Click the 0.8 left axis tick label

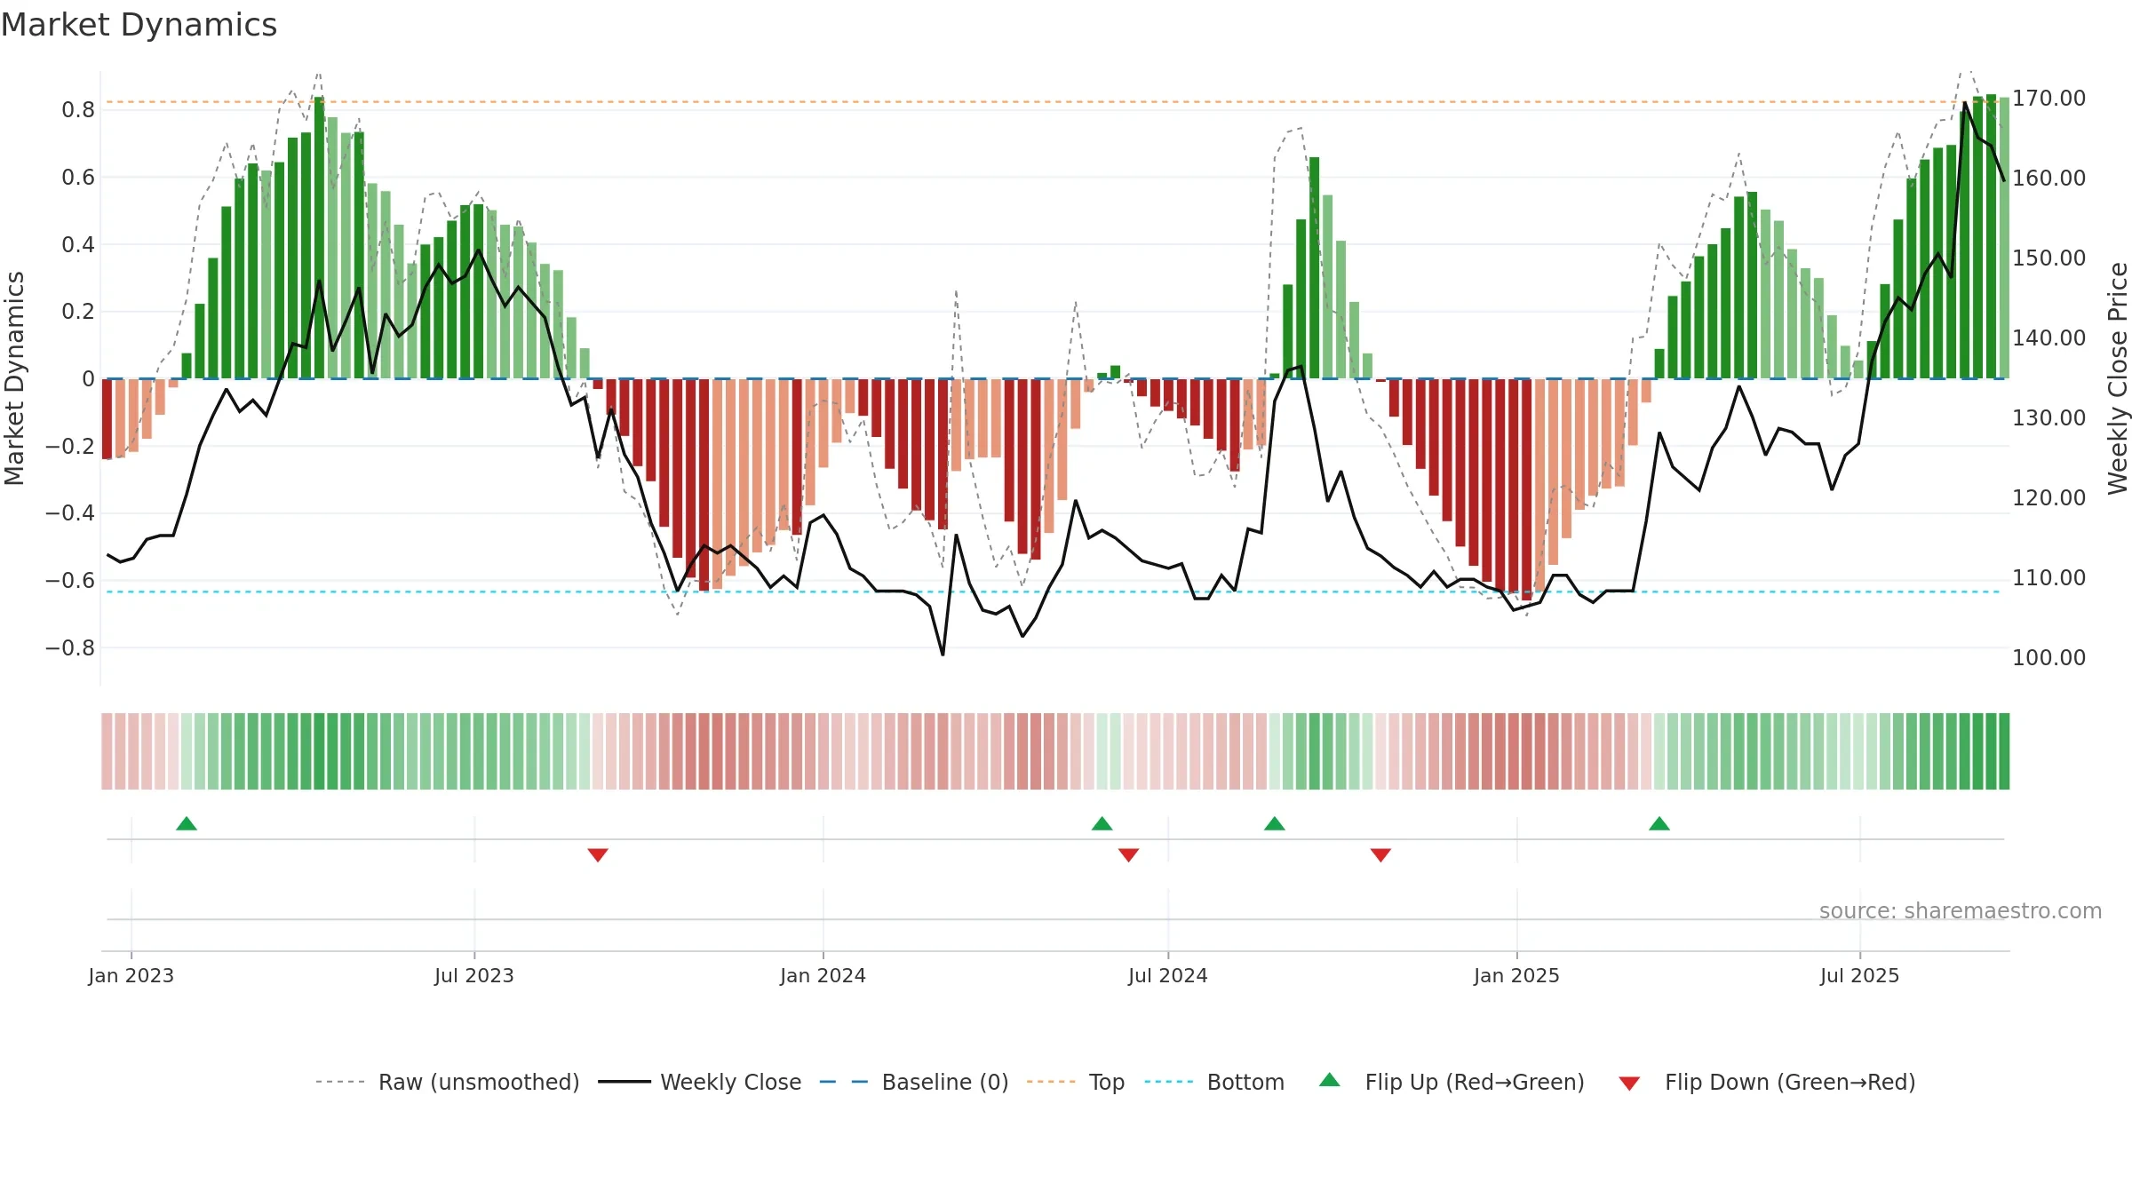tap(78, 110)
